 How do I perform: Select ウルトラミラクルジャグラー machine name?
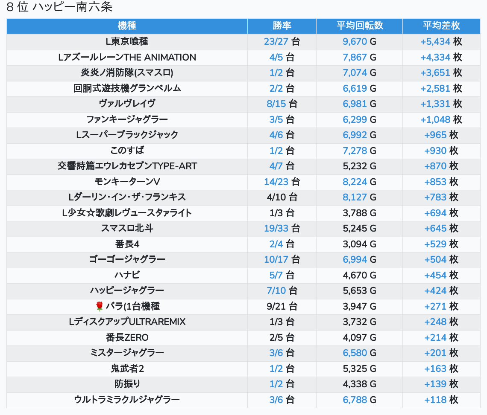coord(127,400)
